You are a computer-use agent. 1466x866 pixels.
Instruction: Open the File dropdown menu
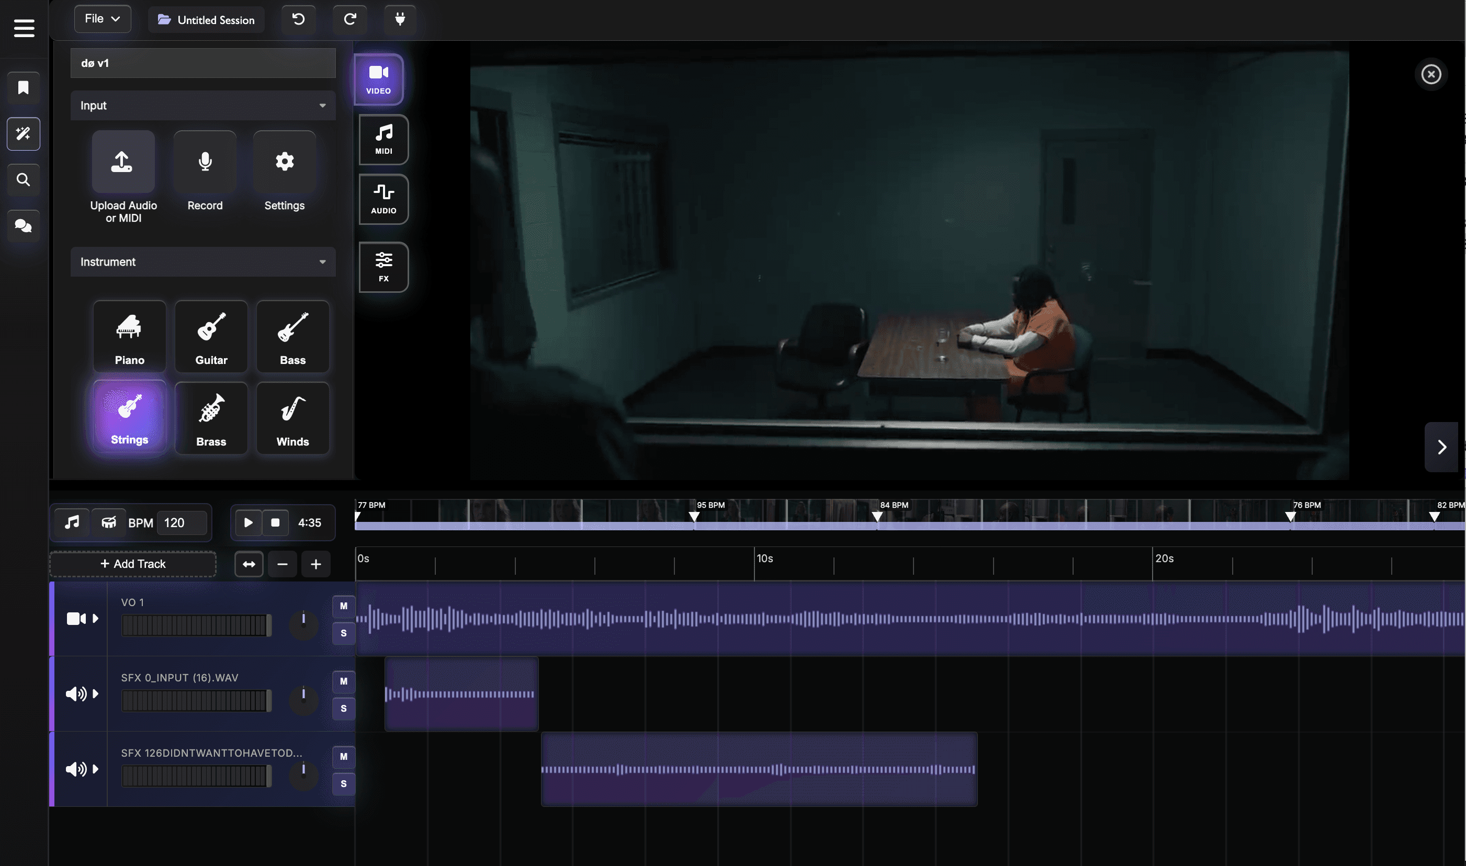point(102,19)
